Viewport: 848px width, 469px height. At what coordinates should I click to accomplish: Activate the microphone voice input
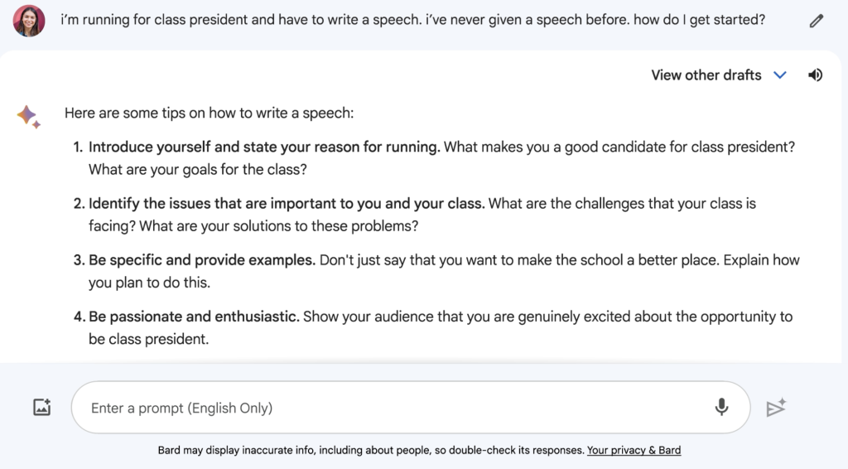coord(721,408)
